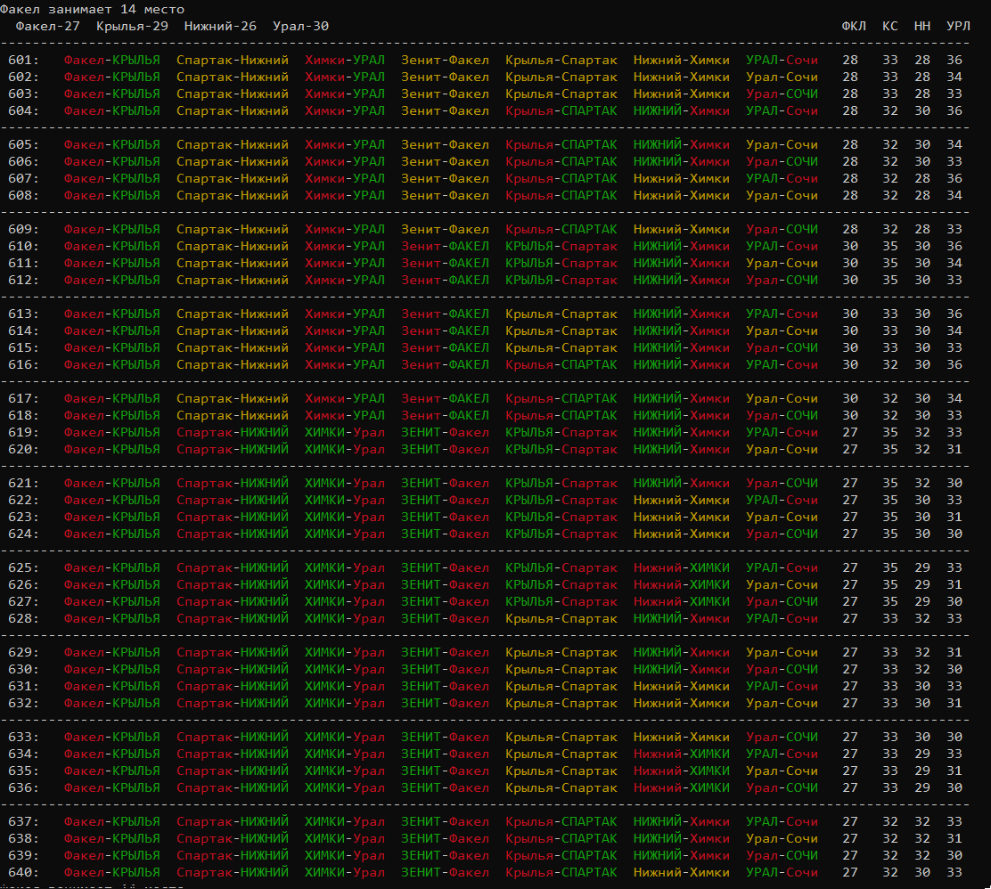Image resolution: width=991 pixels, height=889 pixels.
Task: Select the "Факел-27" points entry
Action: tap(48, 27)
